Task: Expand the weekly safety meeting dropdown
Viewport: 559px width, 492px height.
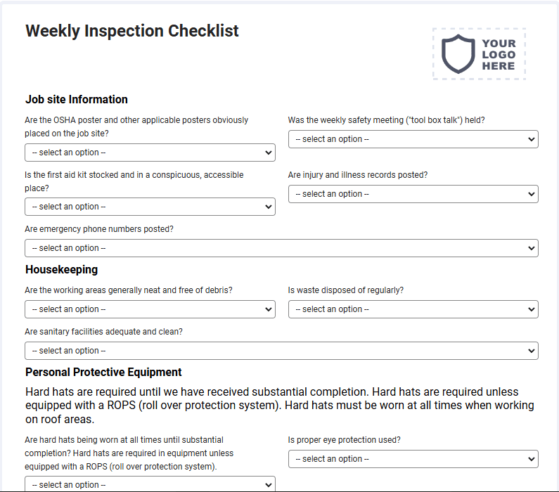Action: tap(413, 139)
